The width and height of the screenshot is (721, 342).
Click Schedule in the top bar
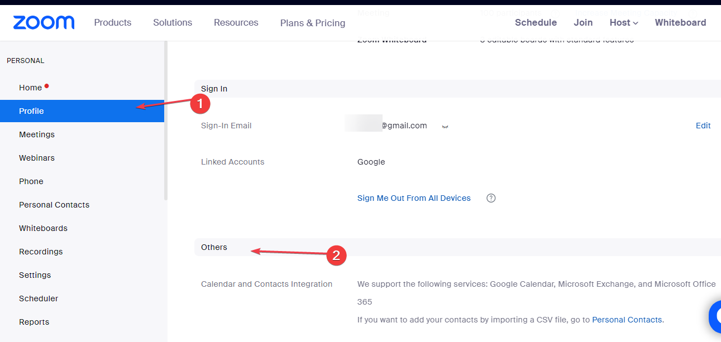pyautogui.click(x=536, y=22)
